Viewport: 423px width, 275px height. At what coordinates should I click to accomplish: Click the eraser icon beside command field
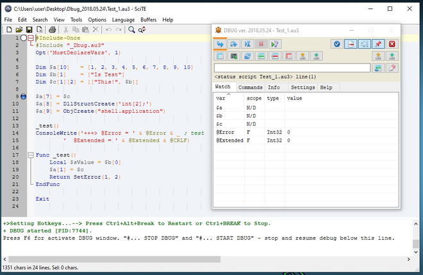point(392,68)
